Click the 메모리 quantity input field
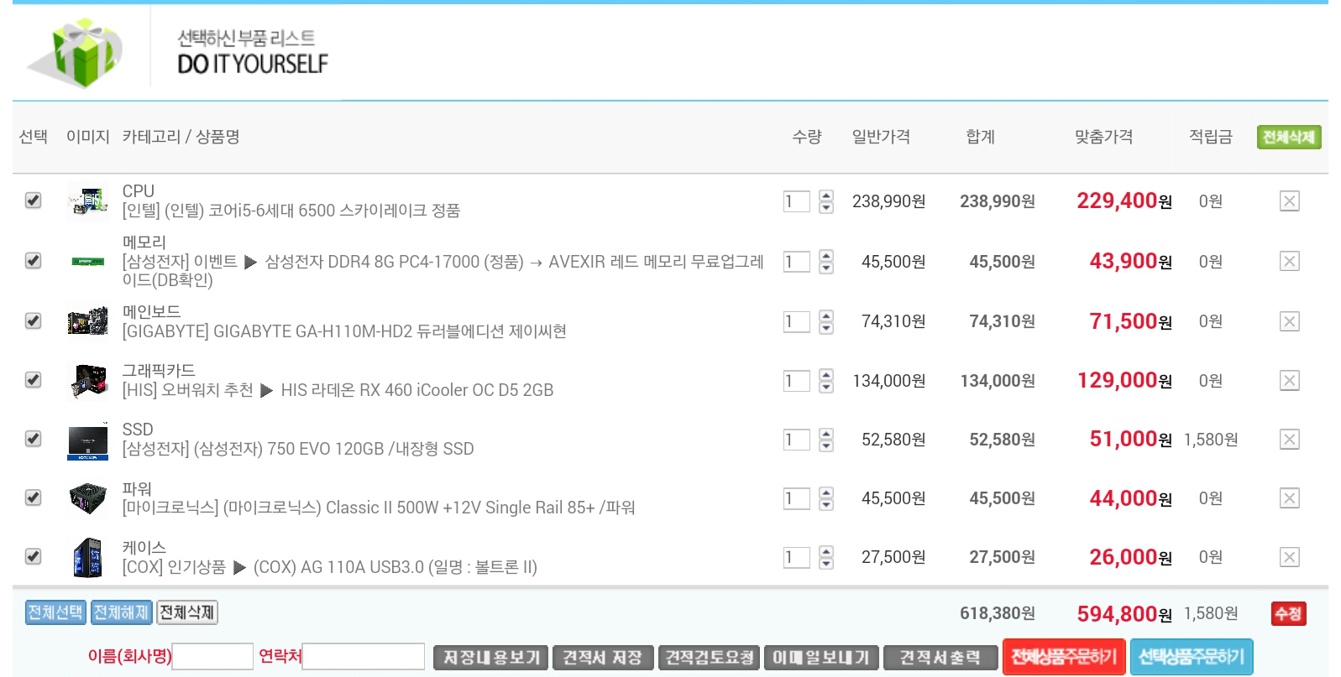 coord(797,262)
